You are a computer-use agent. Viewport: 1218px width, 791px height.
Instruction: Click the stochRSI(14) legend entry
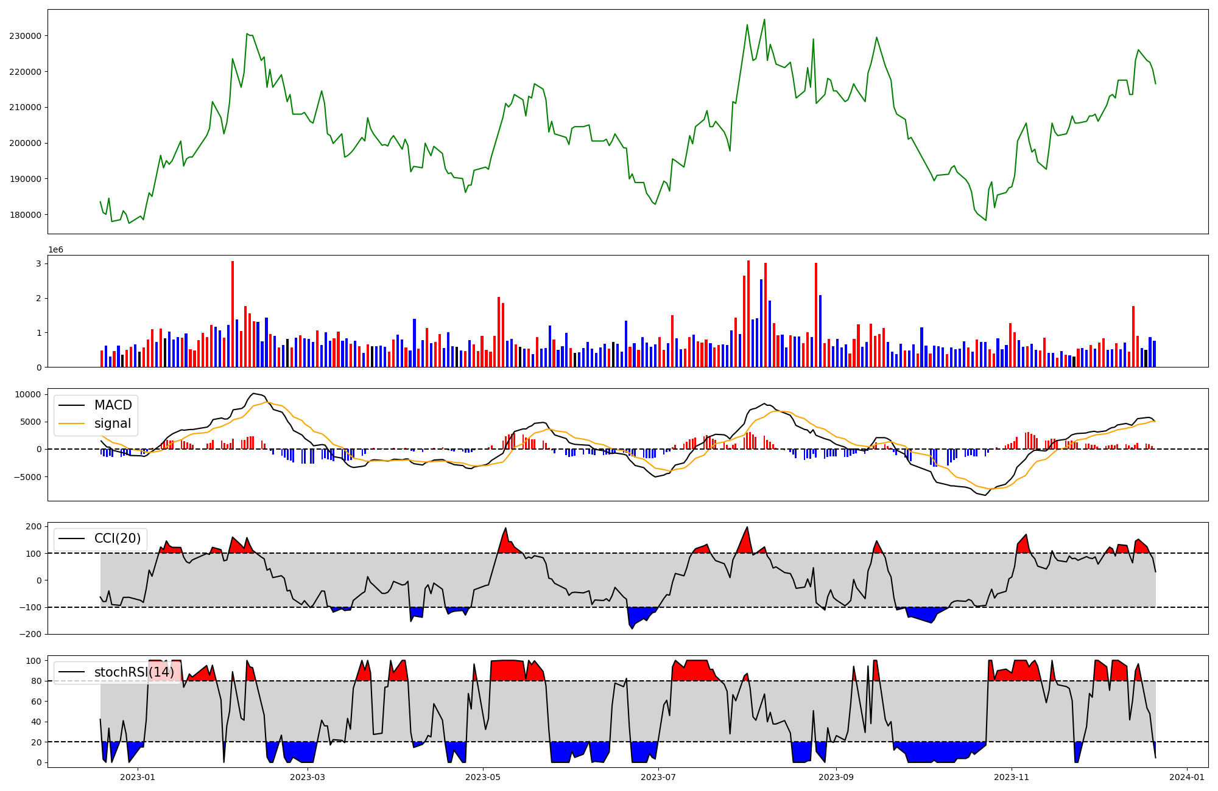pyautogui.click(x=133, y=672)
